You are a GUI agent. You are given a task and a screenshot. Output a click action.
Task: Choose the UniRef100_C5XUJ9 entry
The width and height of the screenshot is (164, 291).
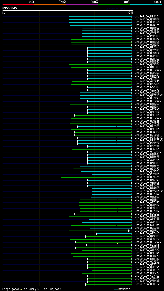[x=147, y=90]
